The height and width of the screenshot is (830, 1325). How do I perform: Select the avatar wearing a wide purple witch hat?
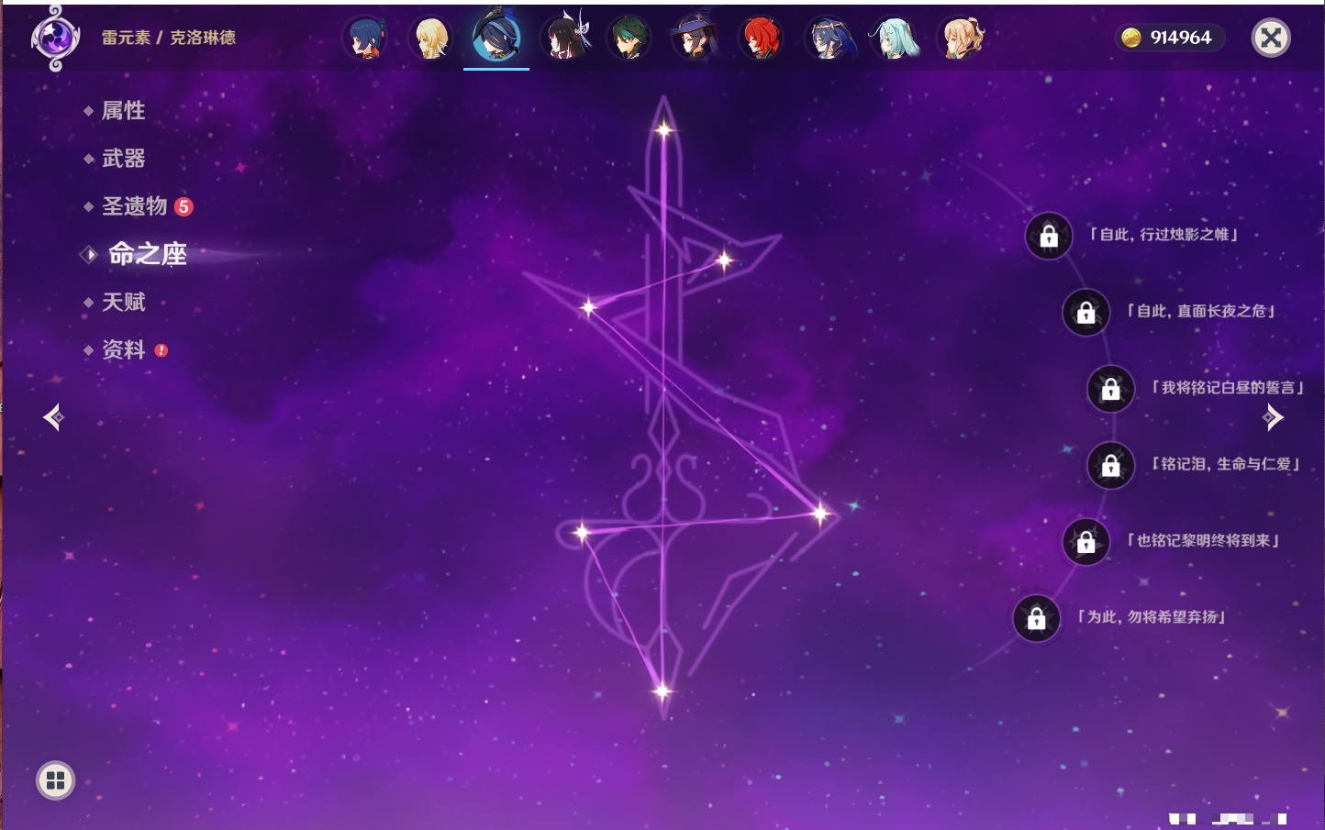(x=695, y=39)
